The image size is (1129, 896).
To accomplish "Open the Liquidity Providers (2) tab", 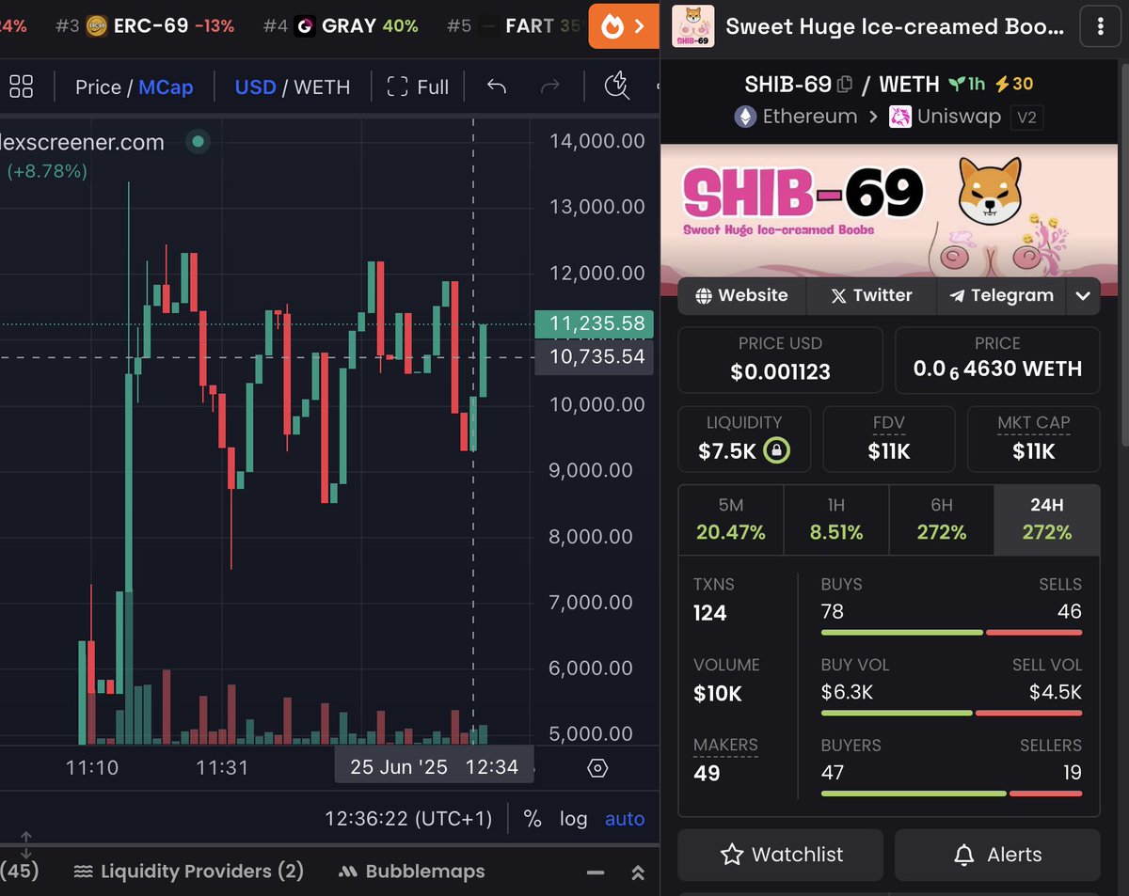I will click(189, 872).
